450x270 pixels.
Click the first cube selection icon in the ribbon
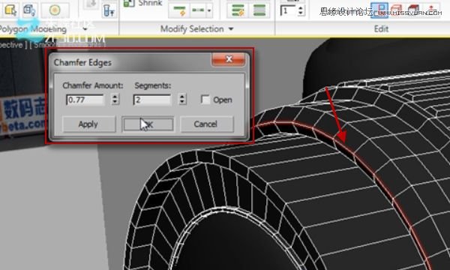(x=10, y=10)
